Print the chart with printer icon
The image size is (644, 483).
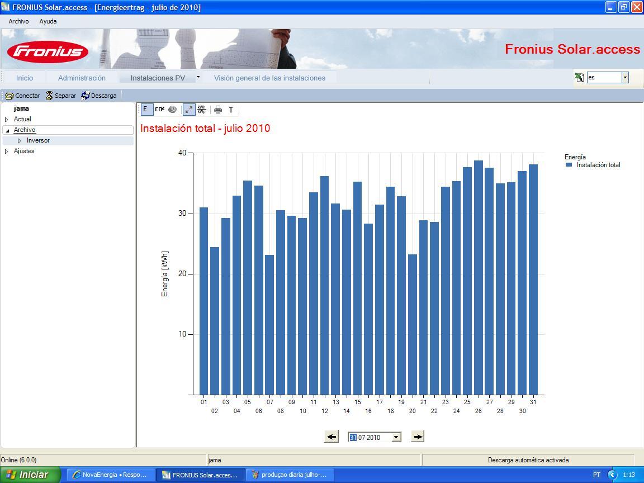pos(218,110)
